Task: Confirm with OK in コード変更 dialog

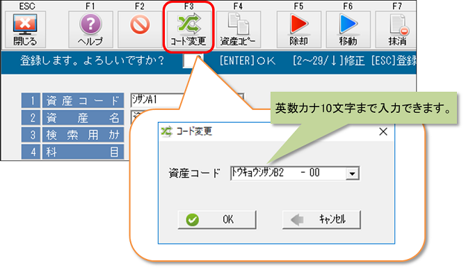Action: pyautogui.click(x=217, y=220)
